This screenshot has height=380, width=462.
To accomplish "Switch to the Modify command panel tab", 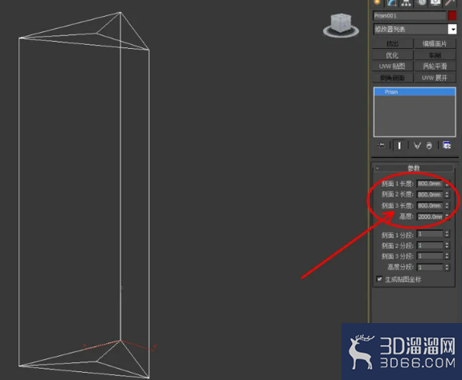I will click(x=392, y=2).
